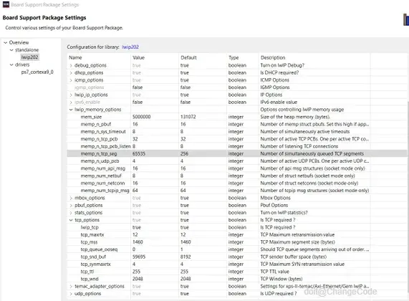Click the SDK icon in title bar
This screenshot has width=409, height=301.
pyautogui.click(x=6, y=4)
